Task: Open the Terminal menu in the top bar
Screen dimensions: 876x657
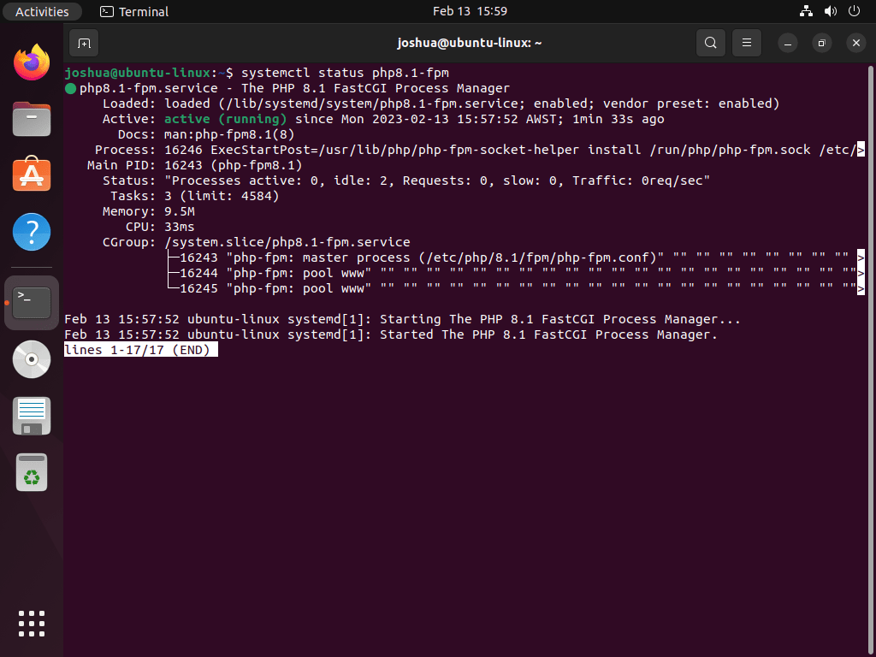Action: (133, 11)
